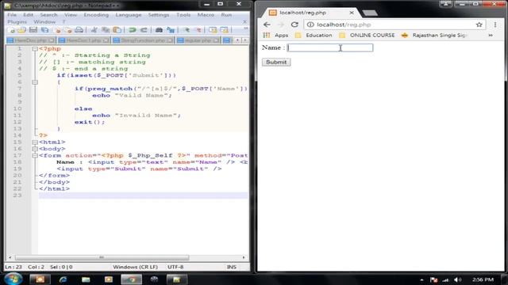The height and width of the screenshot is (285, 508).
Task: Close the localhost/reg.php Chrome tab
Action: [352, 13]
